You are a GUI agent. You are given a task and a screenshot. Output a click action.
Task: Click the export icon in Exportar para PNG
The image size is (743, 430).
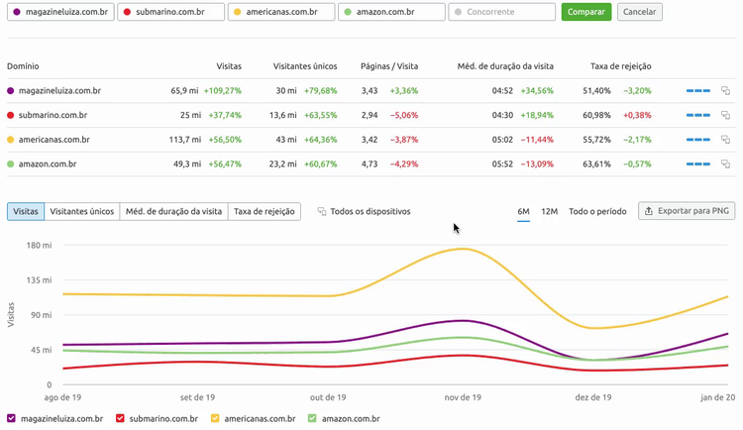point(649,211)
